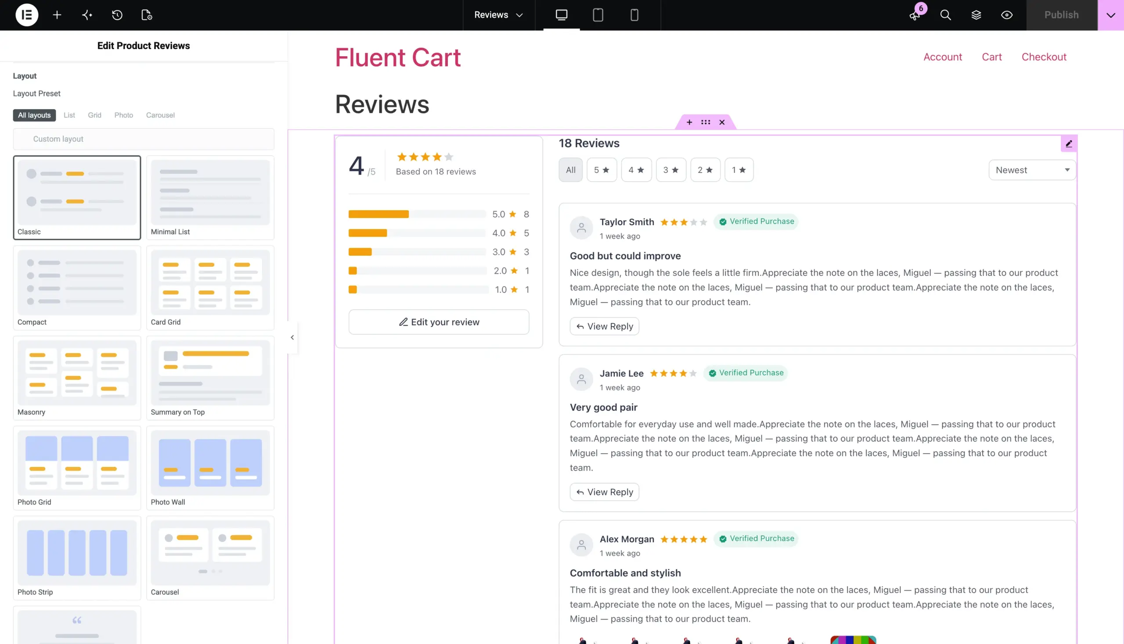Select the Grid layout filter
The image size is (1124, 644).
click(94, 115)
